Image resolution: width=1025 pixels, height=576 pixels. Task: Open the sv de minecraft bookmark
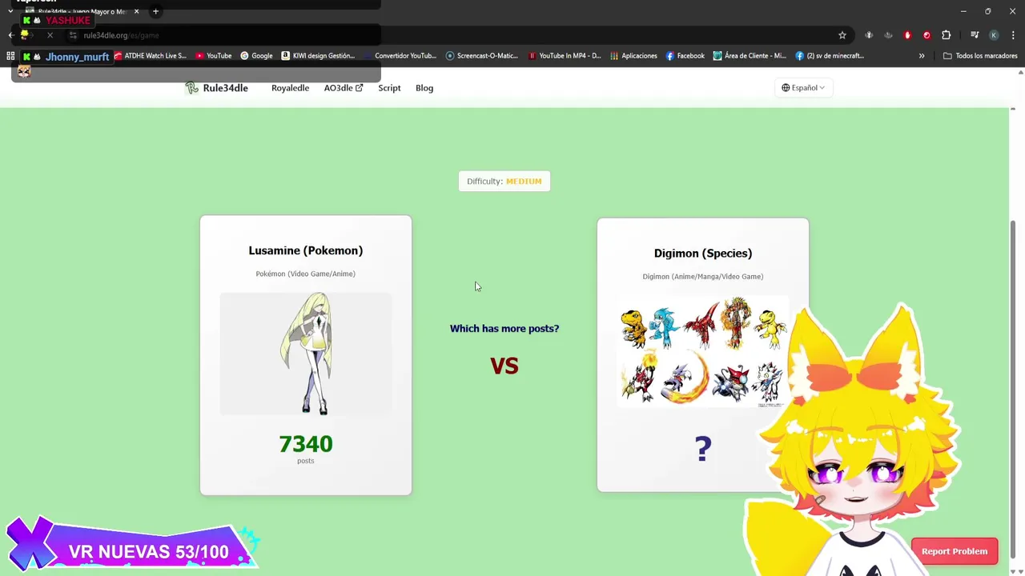(830, 56)
